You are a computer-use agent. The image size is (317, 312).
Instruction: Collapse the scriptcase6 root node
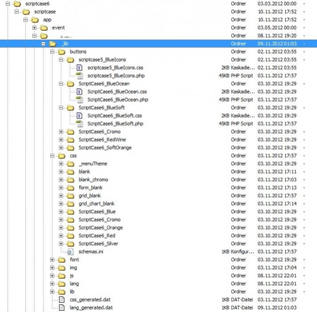8,4
